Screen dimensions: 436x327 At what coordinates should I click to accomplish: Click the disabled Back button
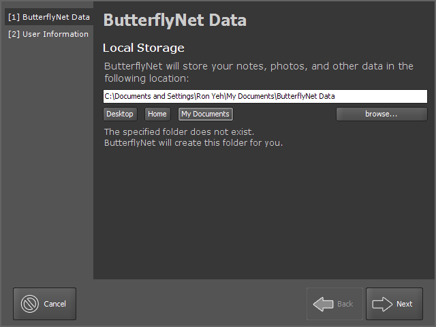click(334, 304)
